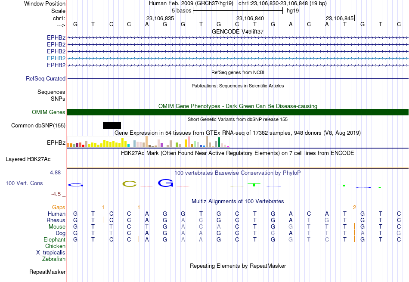Open RefSeq genes from NCBI title
The image size is (409, 282).
[x=238, y=72]
